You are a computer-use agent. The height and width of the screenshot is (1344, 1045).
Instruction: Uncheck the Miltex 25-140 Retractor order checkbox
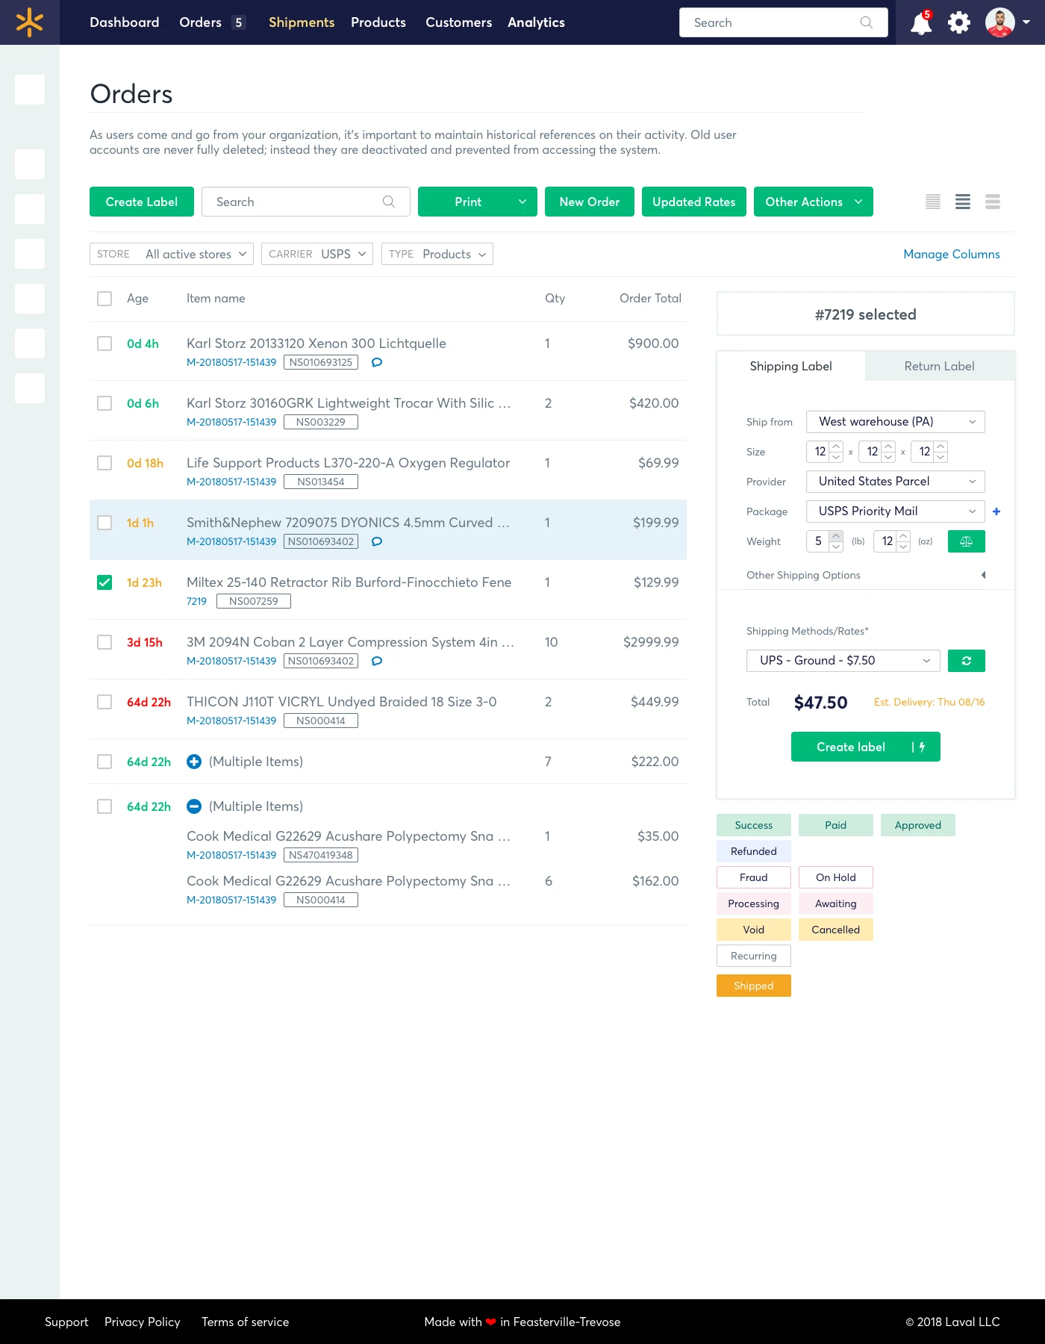(x=104, y=582)
